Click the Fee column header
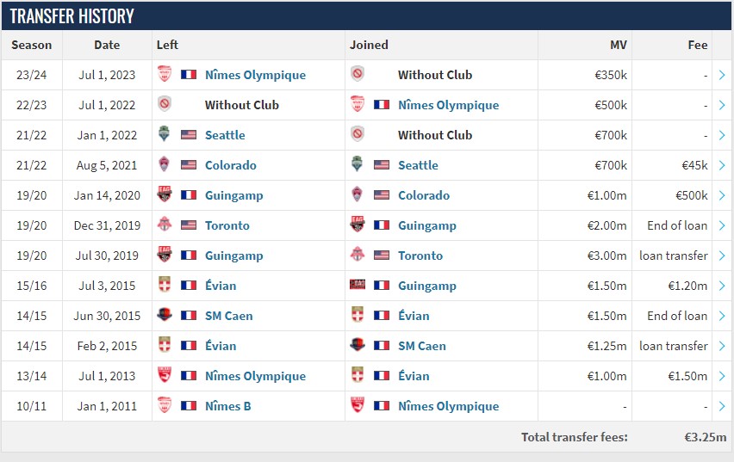The height and width of the screenshot is (462, 734). coord(698,45)
